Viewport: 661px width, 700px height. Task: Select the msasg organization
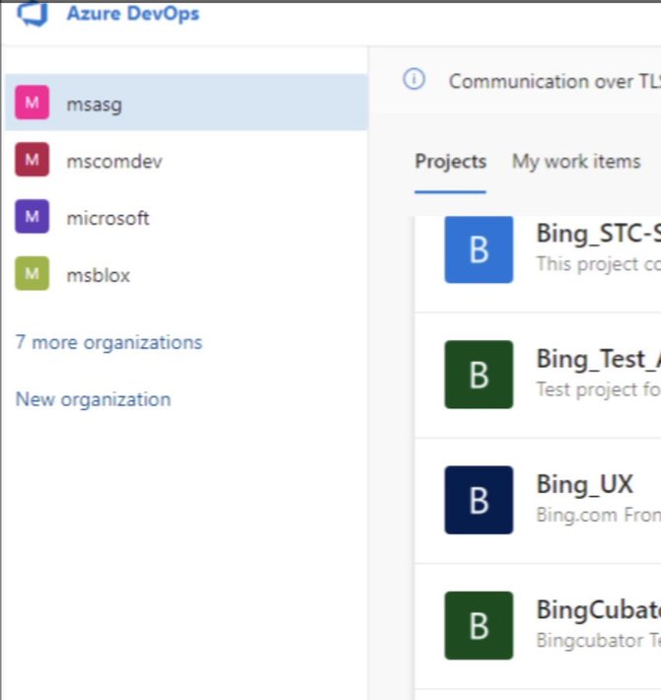[x=186, y=103]
